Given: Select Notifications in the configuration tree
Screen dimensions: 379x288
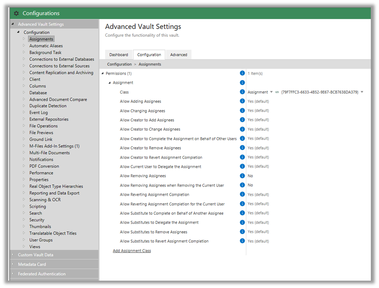Looking at the screenshot, I should [x=41, y=159].
